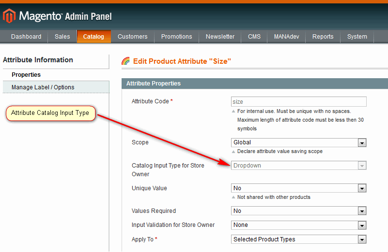This screenshot has width=388, height=252.
Task: Select the Properties tab in sidebar
Action: (x=56, y=75)
